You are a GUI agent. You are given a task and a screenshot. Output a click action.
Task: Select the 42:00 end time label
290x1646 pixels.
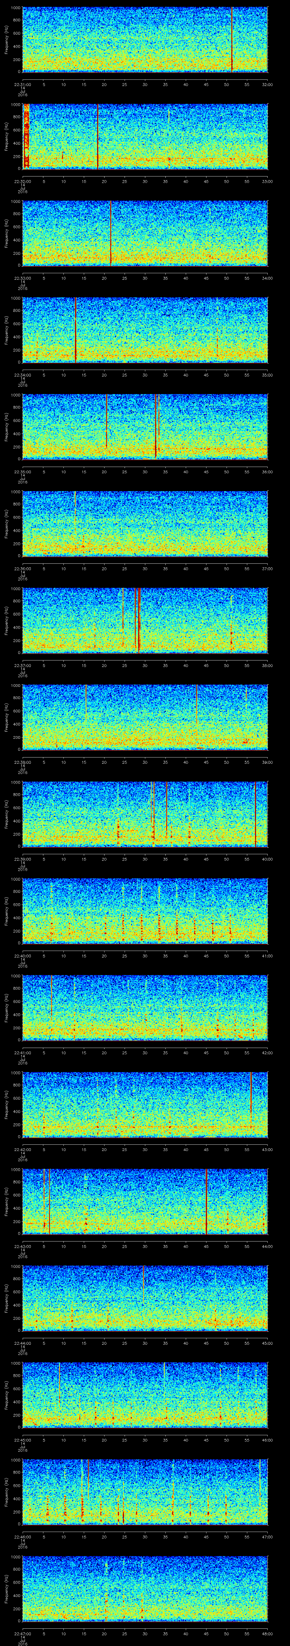(x=267, y=1053)
